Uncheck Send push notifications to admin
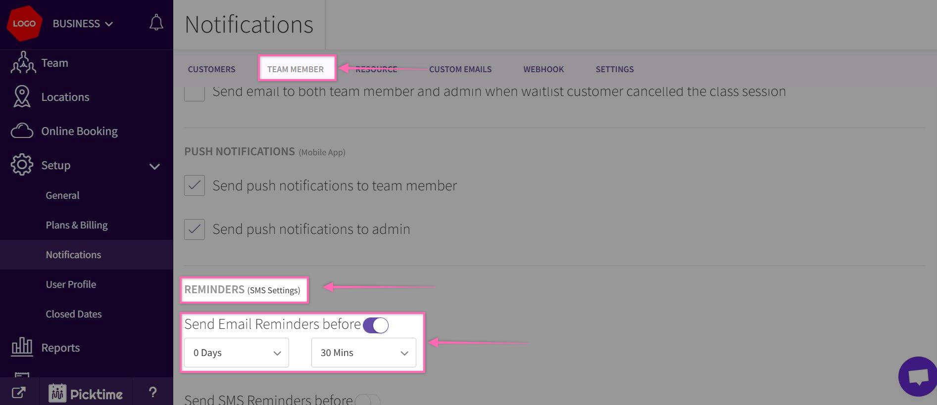Viewport: 937px width, 405px height. tap(195, 229)
